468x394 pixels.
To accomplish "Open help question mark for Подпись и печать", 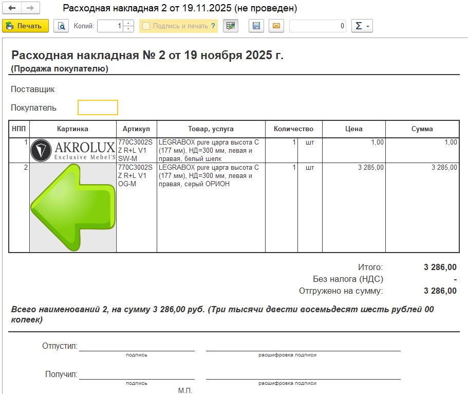I will tap(213, 26).
